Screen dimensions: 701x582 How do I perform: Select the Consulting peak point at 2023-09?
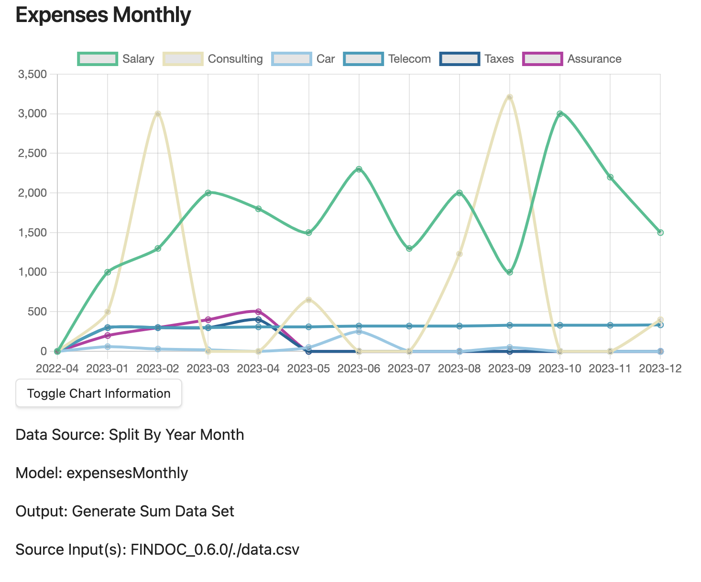click(510, 97)
